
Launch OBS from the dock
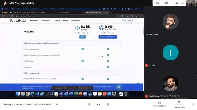point(51,94)
